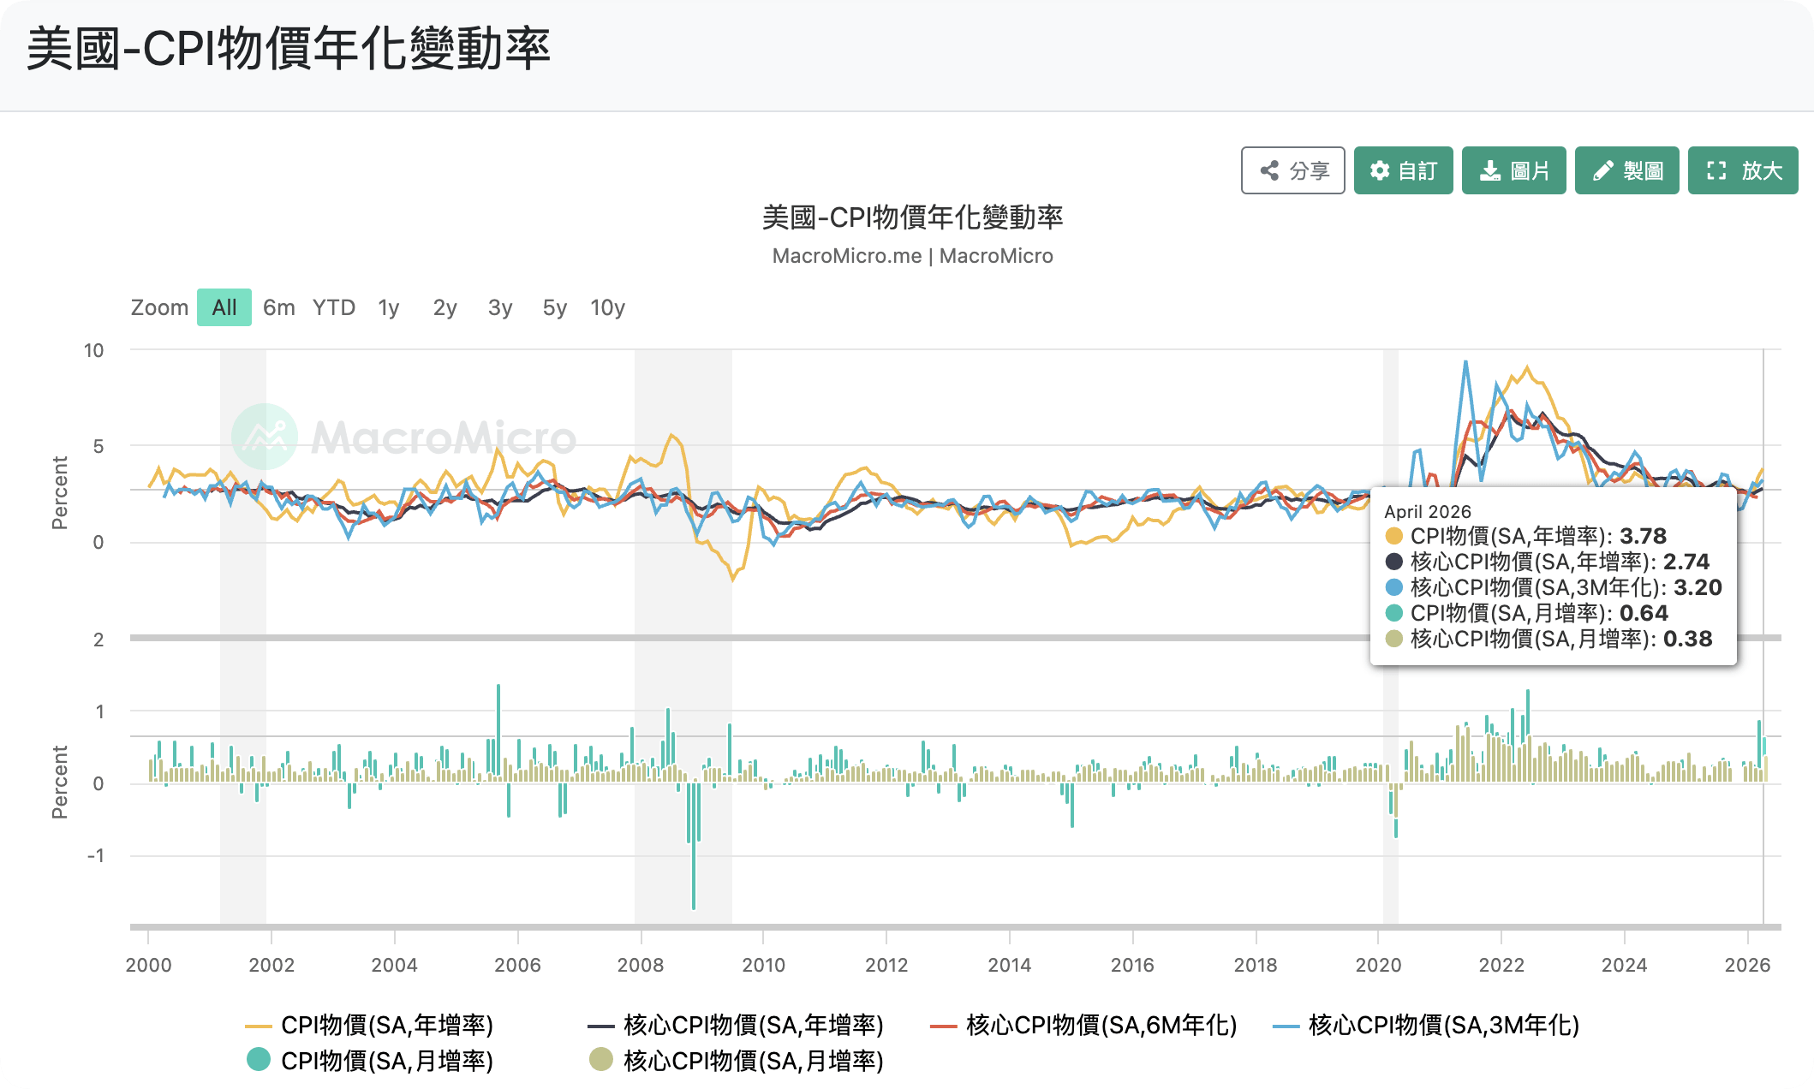
Task: Click the 2026 x-axis label
Action: [x=1747, y=965]
